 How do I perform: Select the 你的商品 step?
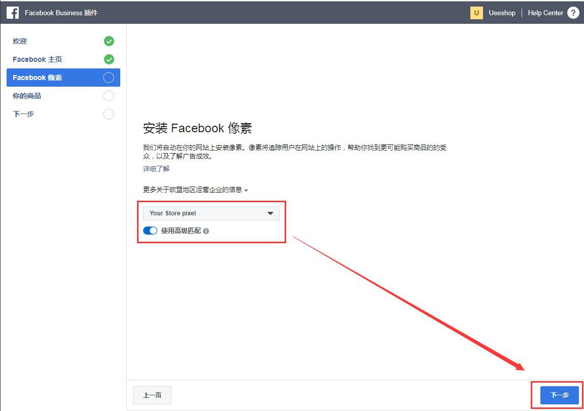63,96
